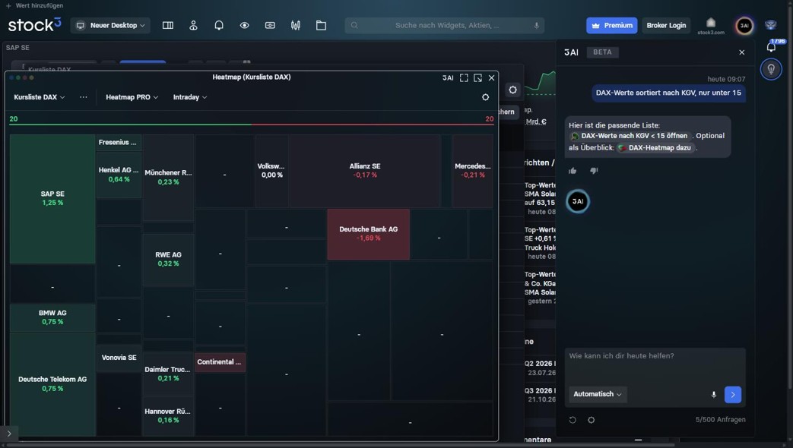Select the Continental heatmap tile
This screenshot has height=448, width=793.
(x=220, y=362)
